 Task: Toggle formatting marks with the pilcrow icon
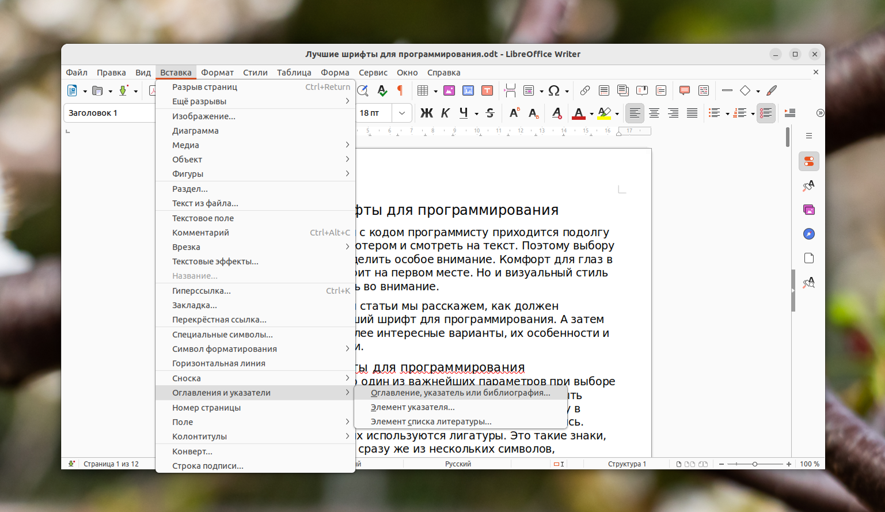(400, 90)
